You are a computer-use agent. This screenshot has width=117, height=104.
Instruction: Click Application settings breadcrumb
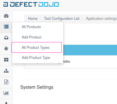click(x=101, y=18)
